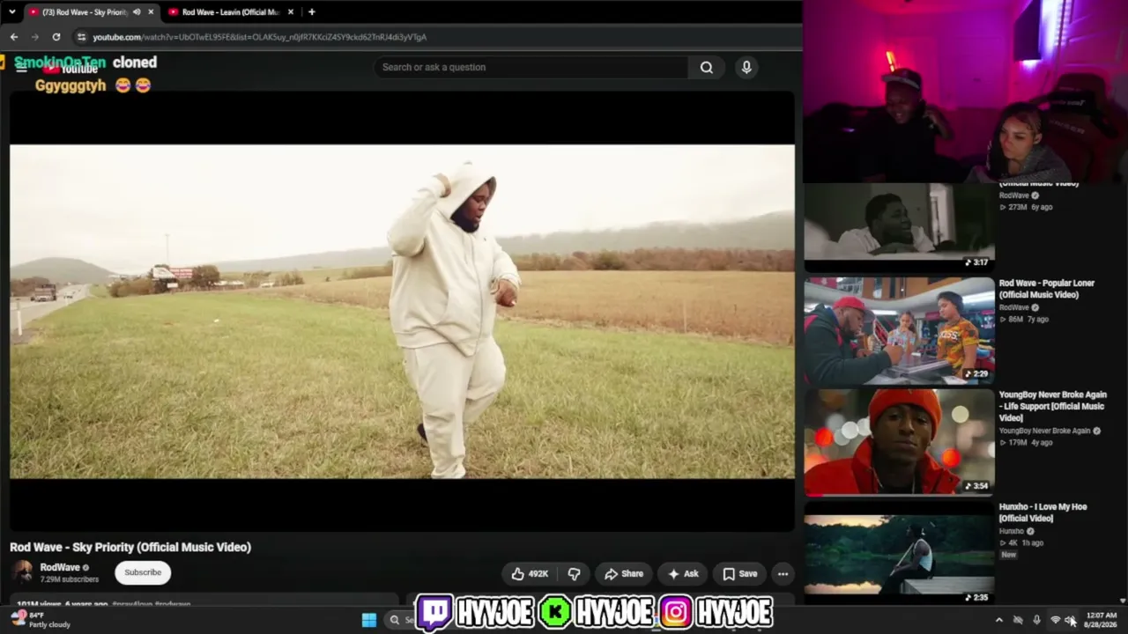Viewport: 1128px width, 634px height.
Task: Open the I Love My Hoe thumbnail
Action: (899, 553)
